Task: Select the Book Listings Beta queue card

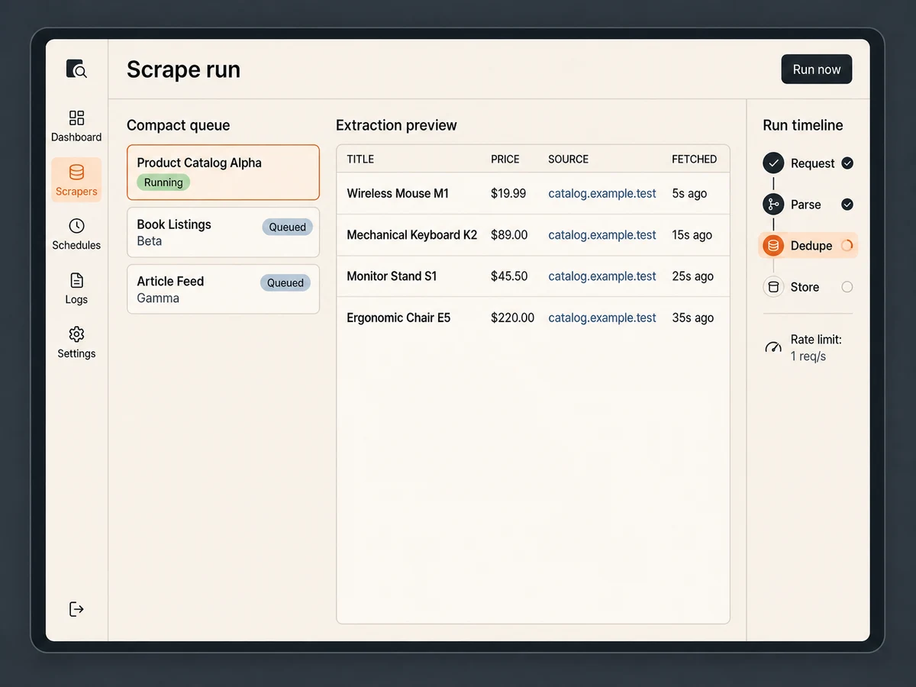Action: click(x=223, y=232)
